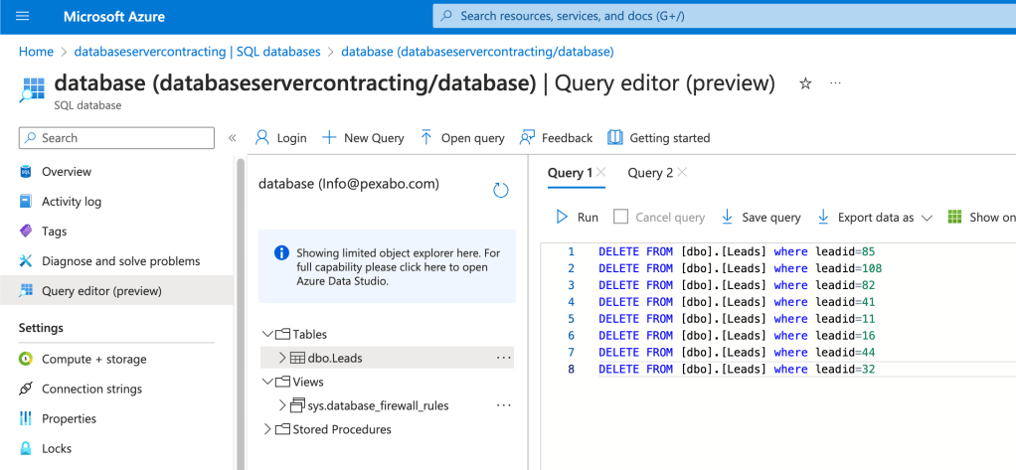Run the query with the Run button
1016x470 pixels.
pos(578,217)
